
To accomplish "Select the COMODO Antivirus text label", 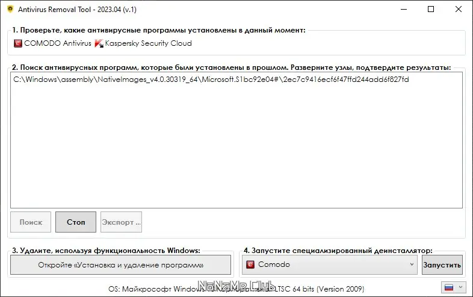I will tap(58, 43).
